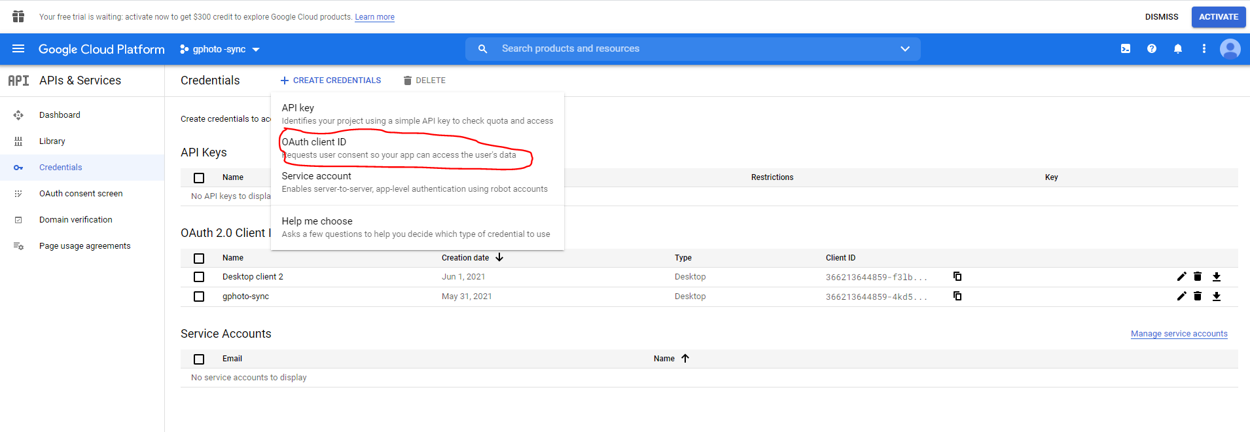Open the three-dot settings menu
The width and height of the screenshot is (1250, 432).
coord(1204,49)
